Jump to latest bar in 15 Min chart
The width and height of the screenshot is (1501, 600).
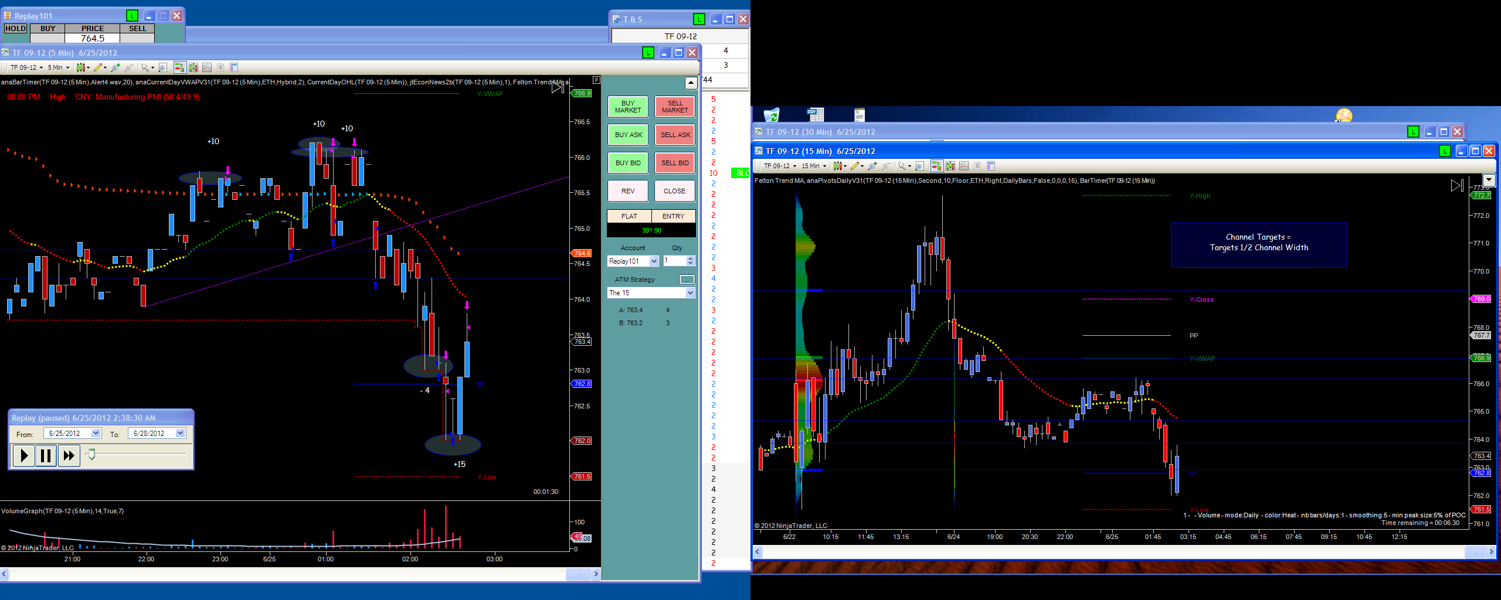click(1457, 186)
